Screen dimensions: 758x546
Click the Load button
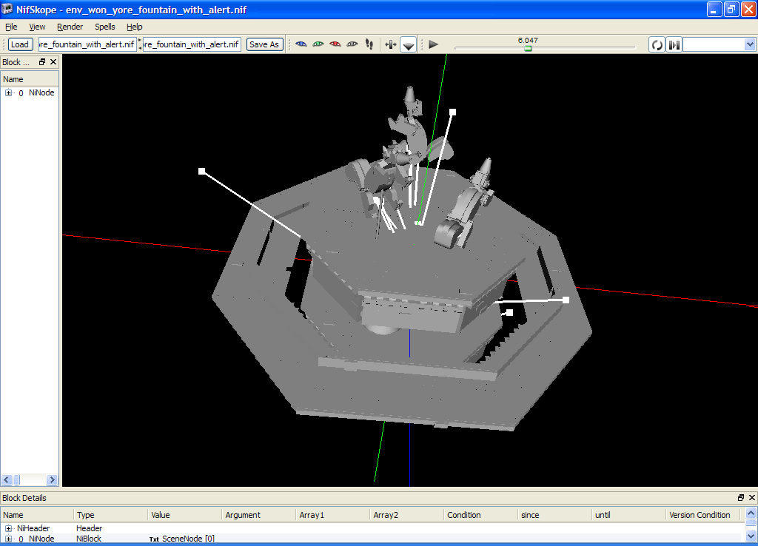(x=20, y=44)
